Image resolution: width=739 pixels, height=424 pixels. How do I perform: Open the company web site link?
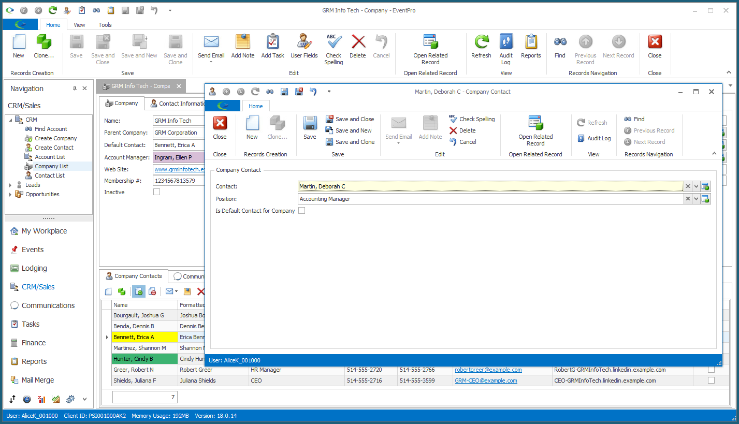pyautogui.click(x=180, y=169)
